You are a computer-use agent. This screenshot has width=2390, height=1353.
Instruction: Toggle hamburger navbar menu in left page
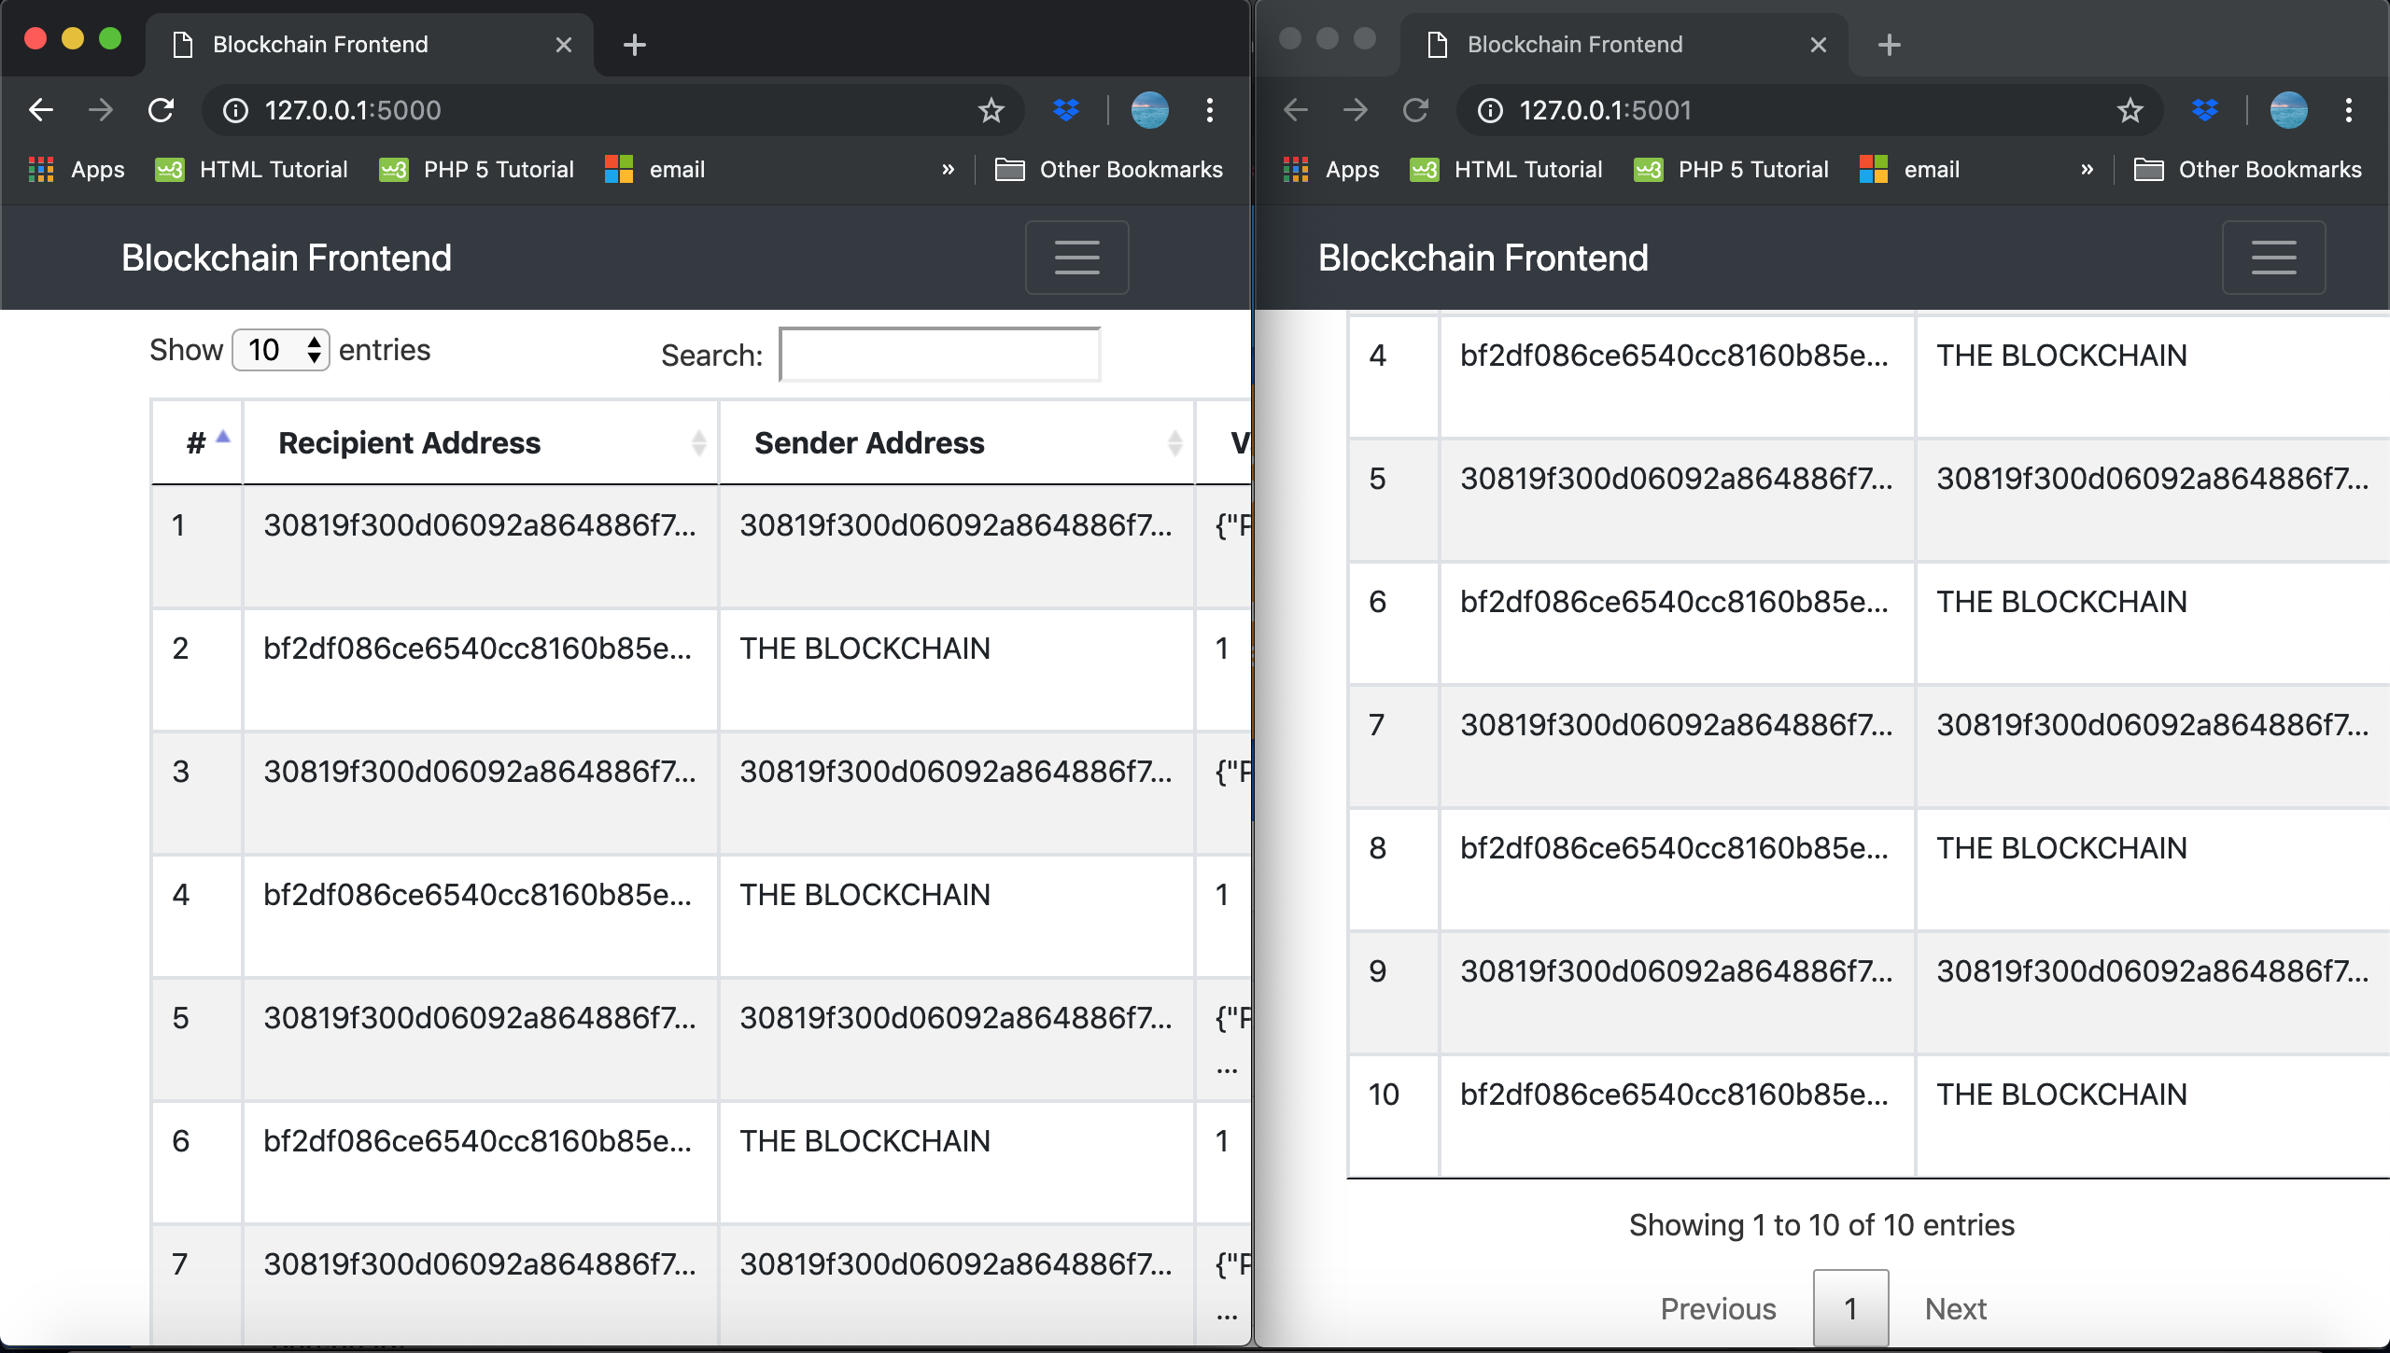(x=1076, y=258)
